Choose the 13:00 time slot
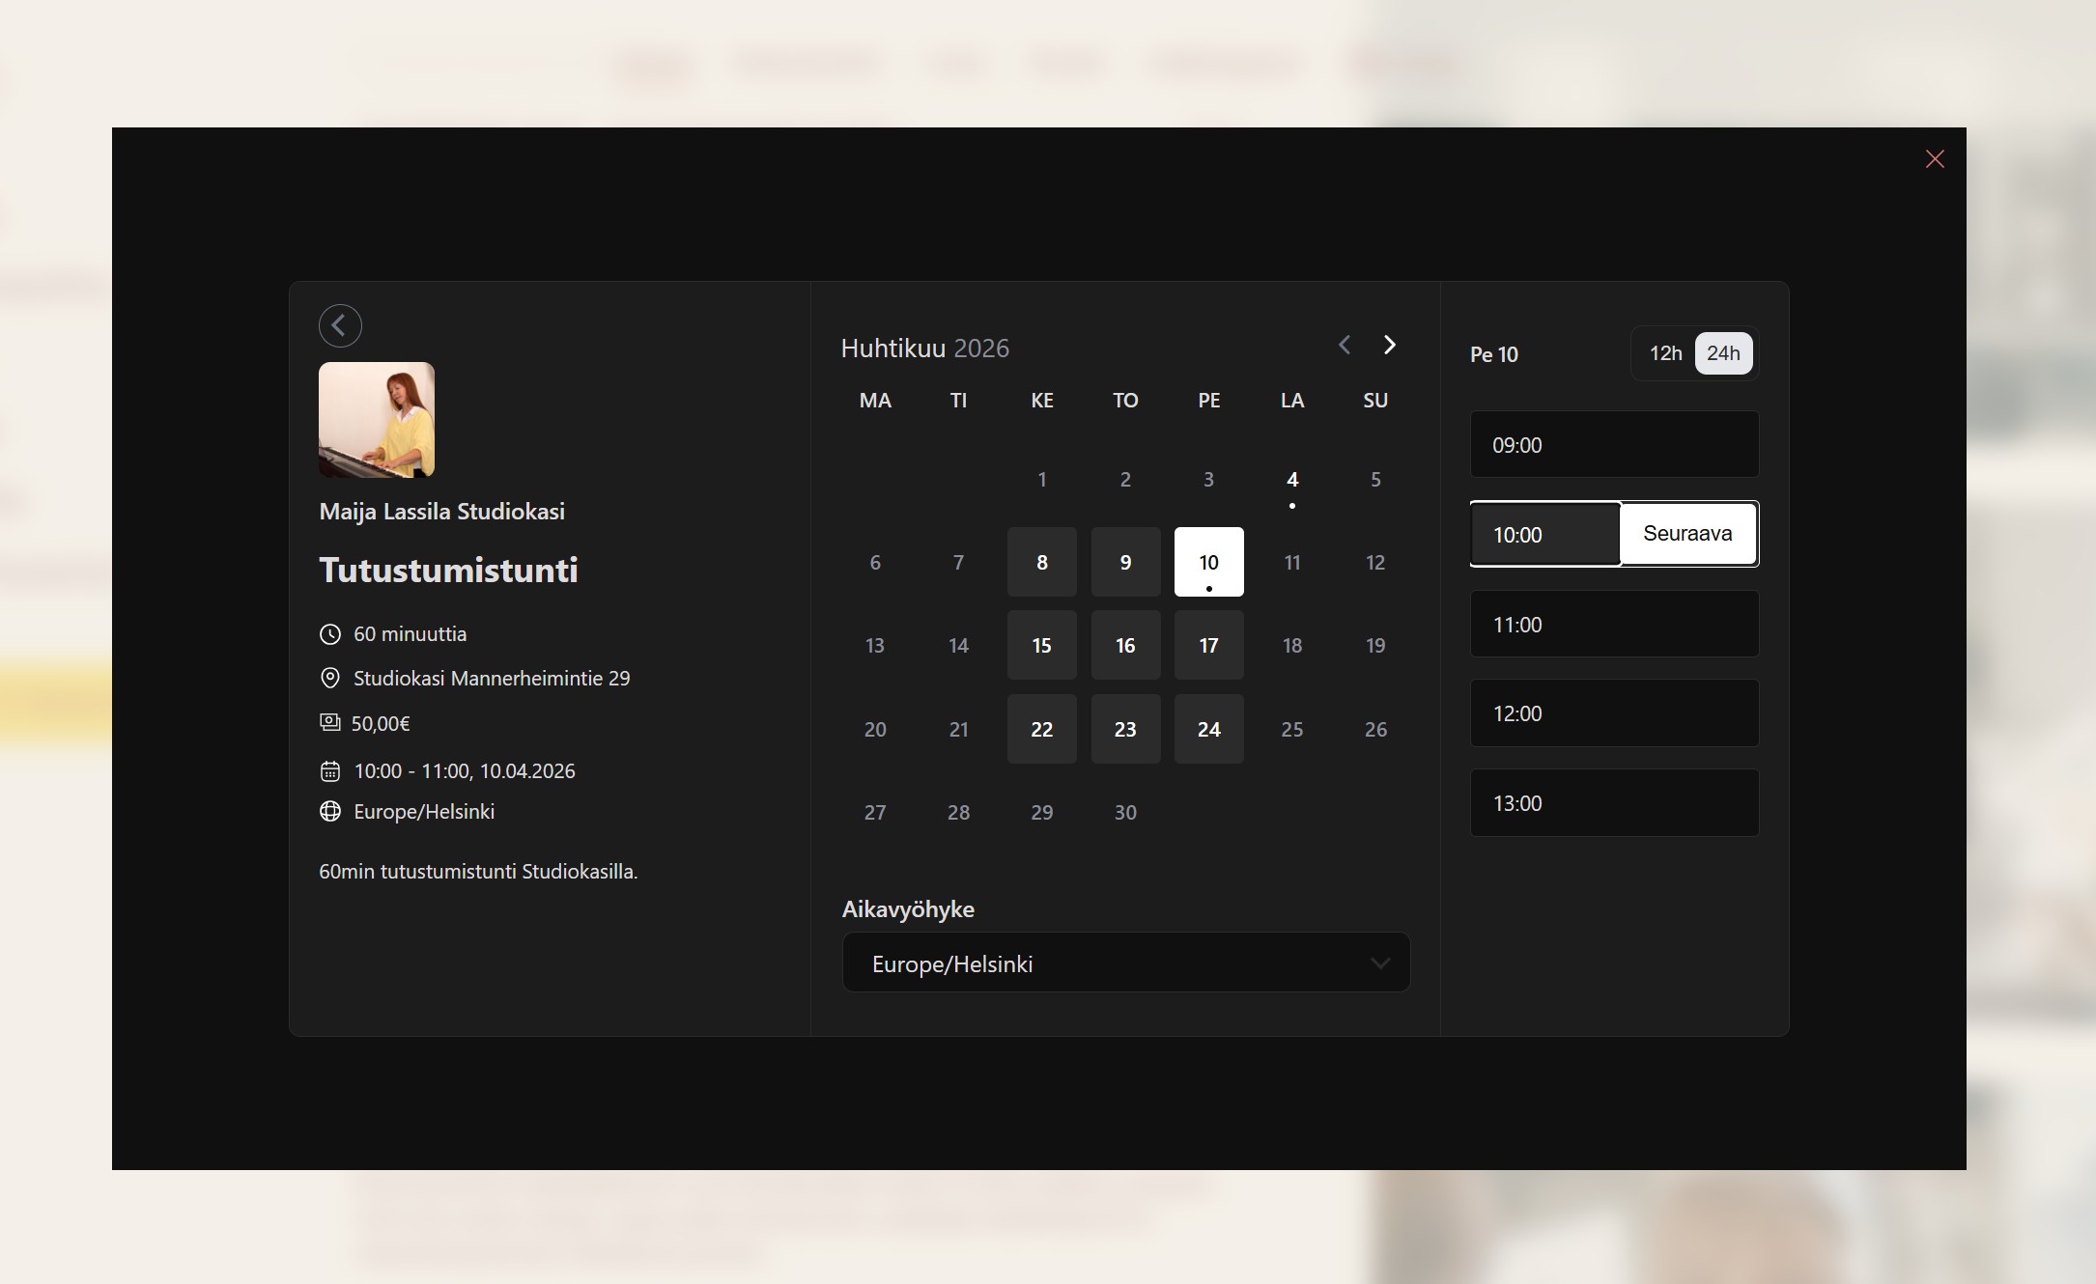The image size is (2096, 1284). point(1613,803)
